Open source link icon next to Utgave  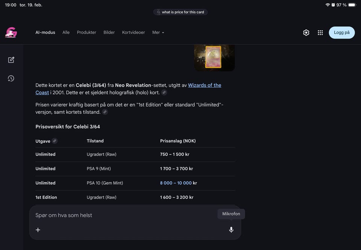(x=55, y=141)
